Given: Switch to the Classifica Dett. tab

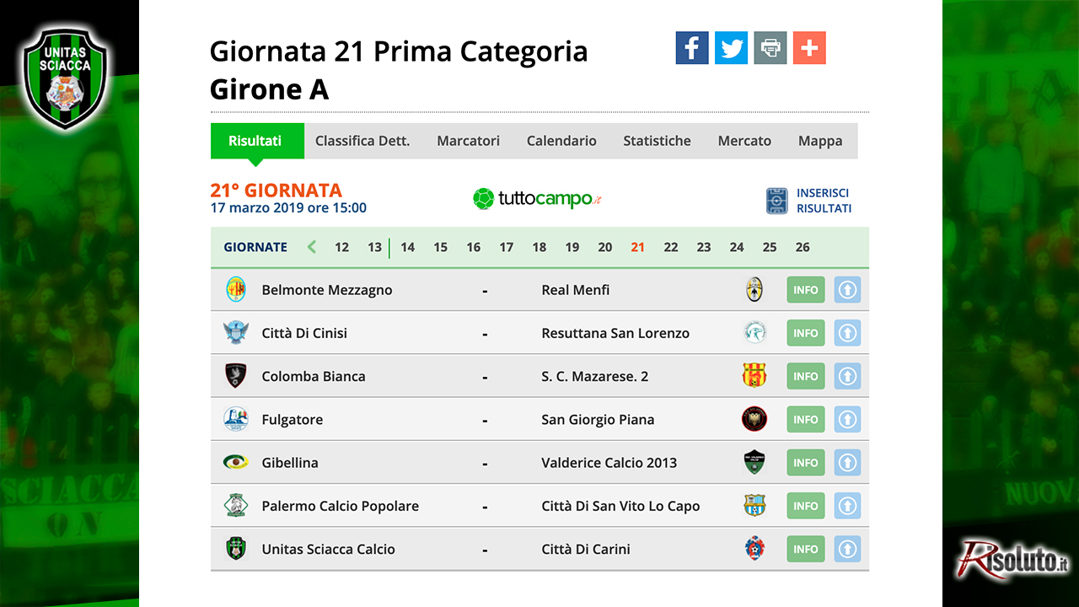Looking at the screenshot, I should click(x=362, y=141).
